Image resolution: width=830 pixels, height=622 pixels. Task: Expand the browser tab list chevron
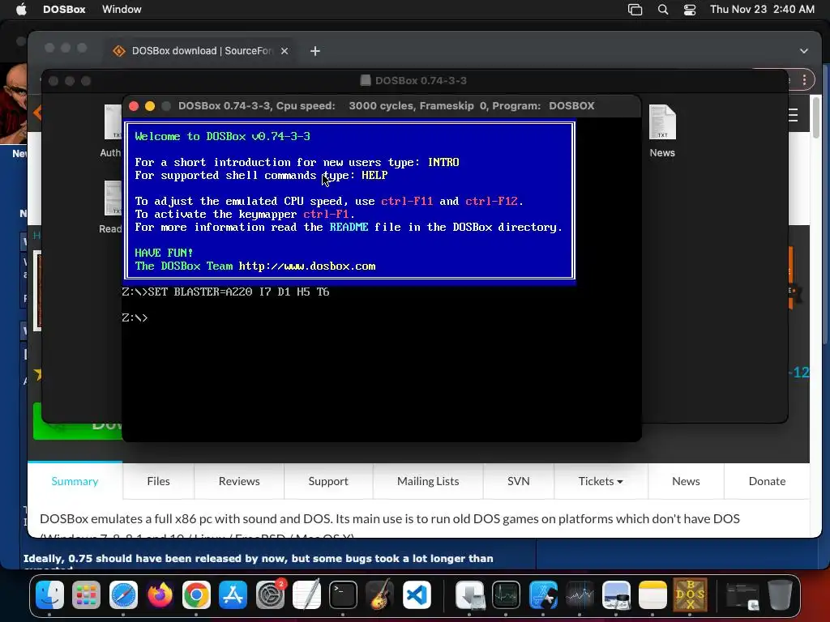coord(803,51)
